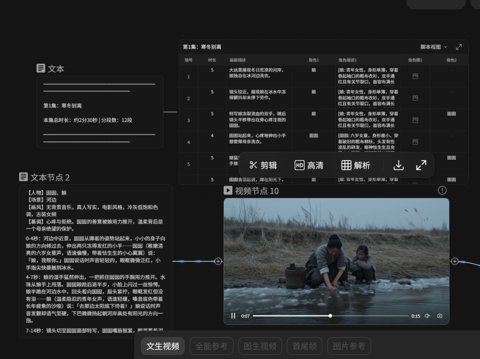480x359 pixels.
Task: Click the 0:07 current time label
Action: click(x=245, y=316)
